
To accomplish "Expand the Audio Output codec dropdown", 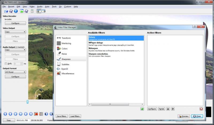I will tap(15, 50).
